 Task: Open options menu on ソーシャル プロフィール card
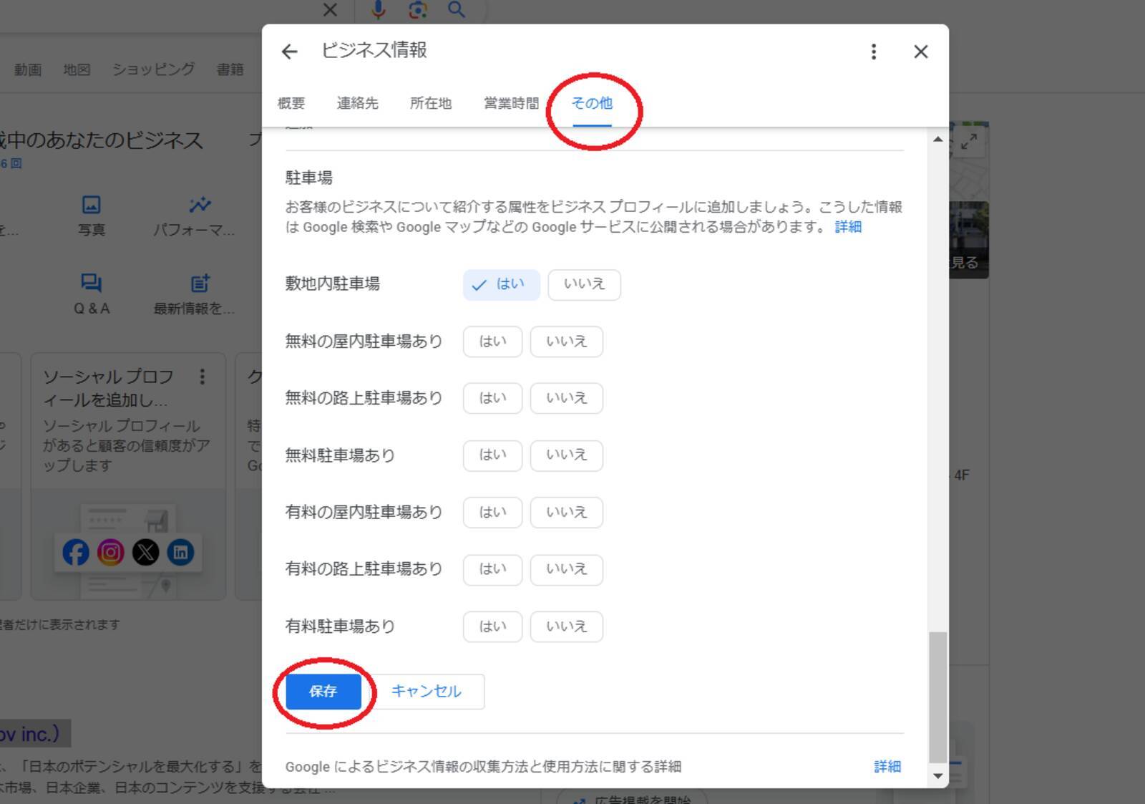click(x=203, y=377)
